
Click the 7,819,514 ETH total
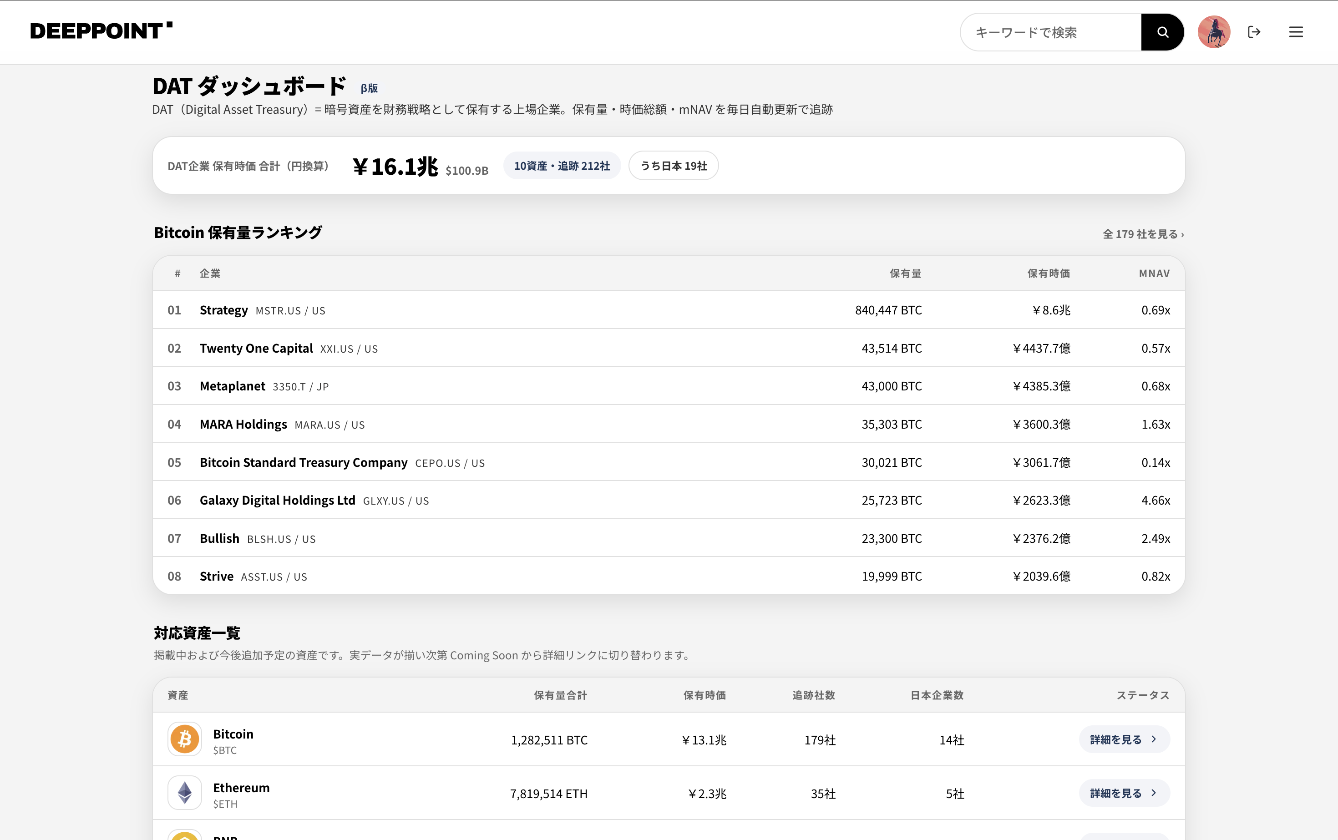(x=548, y=794)
